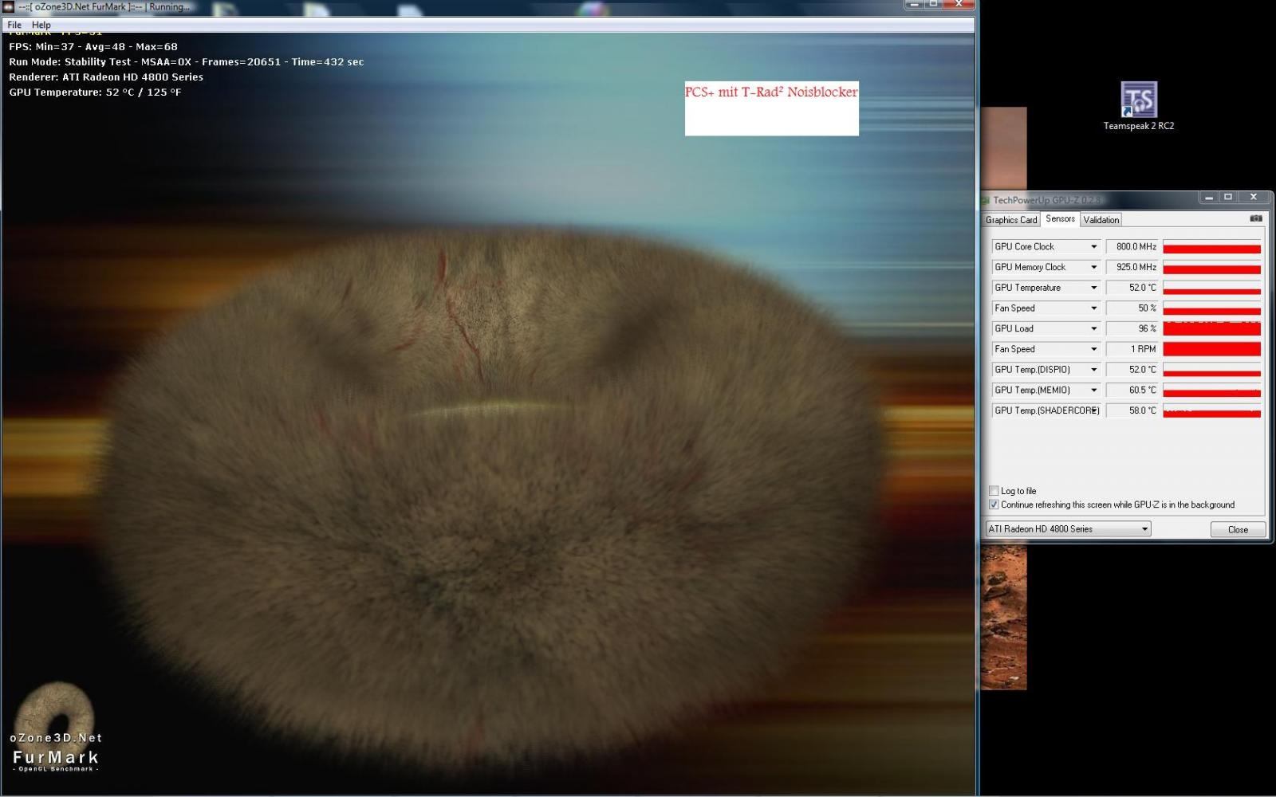This screenshot has height=797, width=1276.
Task: Open the File menu in FurMark
Action: (x=14, y=25)
